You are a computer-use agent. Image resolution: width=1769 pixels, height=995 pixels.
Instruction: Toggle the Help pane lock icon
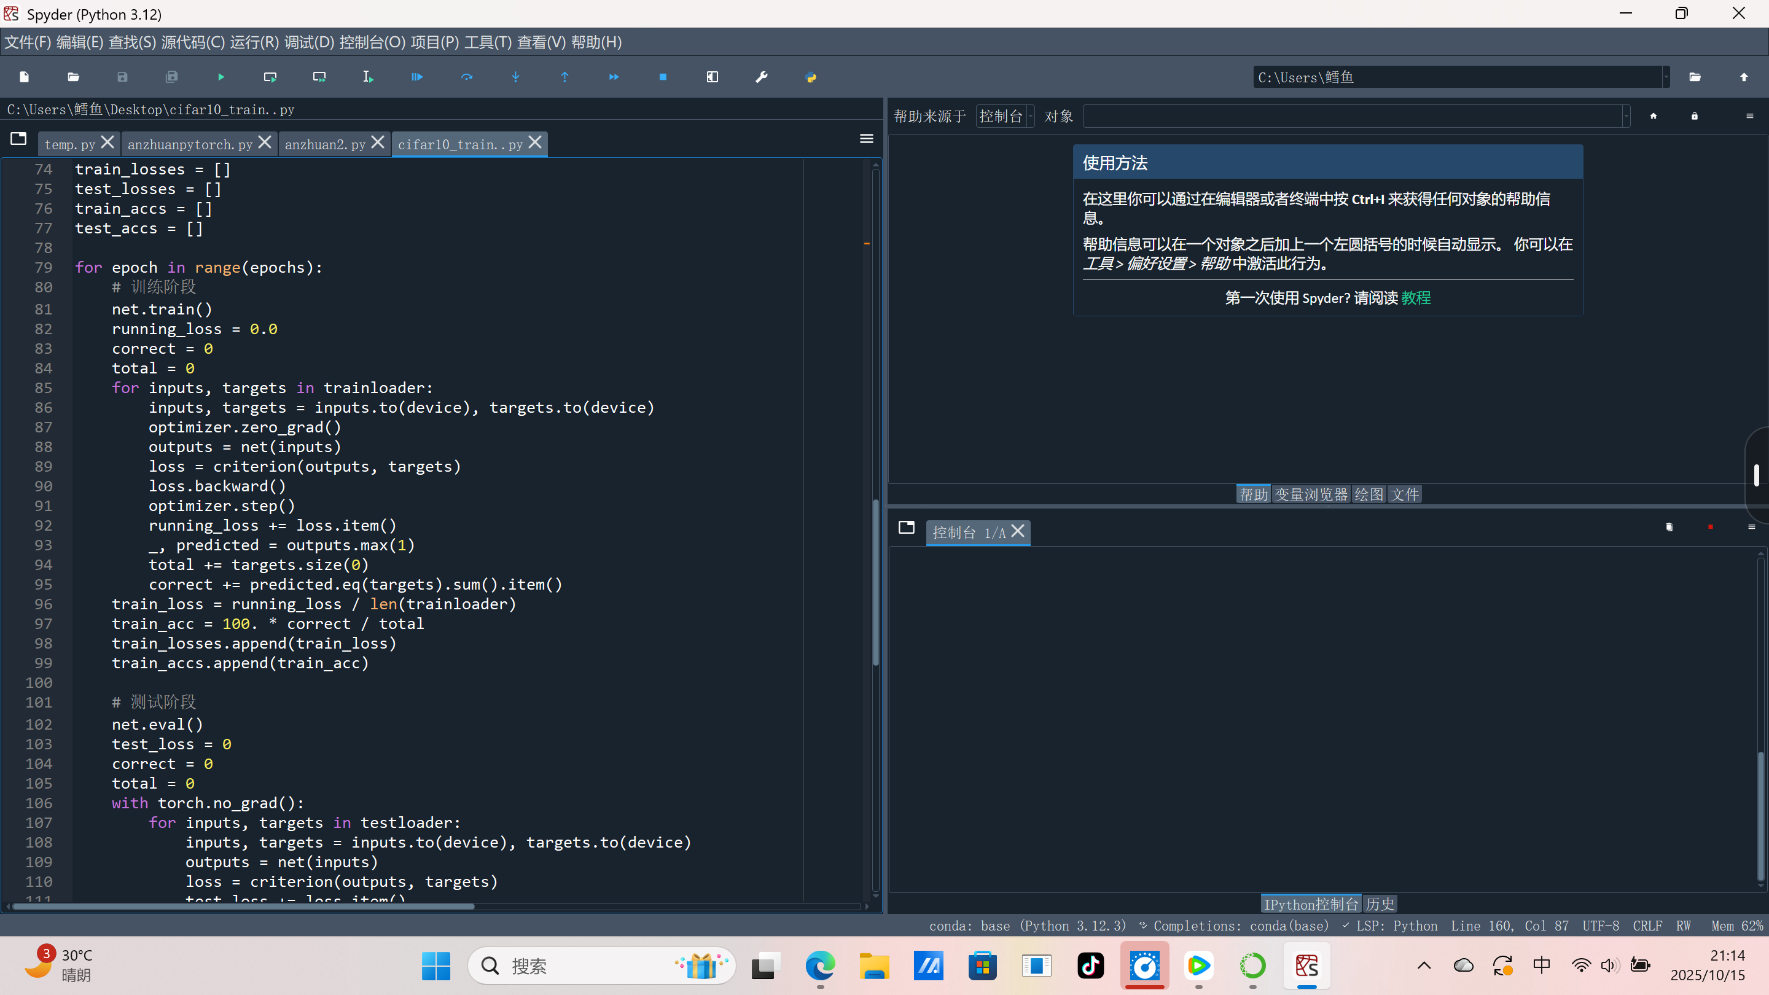(x=1694, y=116)
